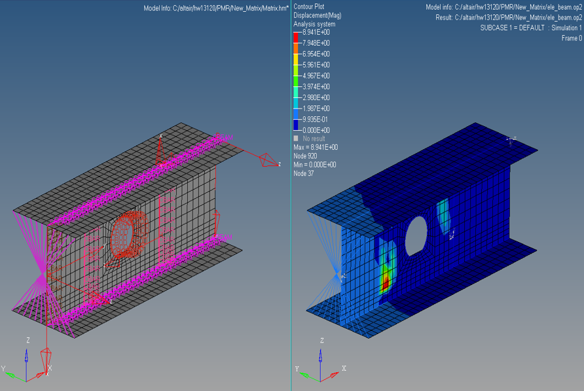The width and height of the screenshot is (584, 391).
Task: Click the Displacement(Mag) legend label
Action: tap(317, 15)
